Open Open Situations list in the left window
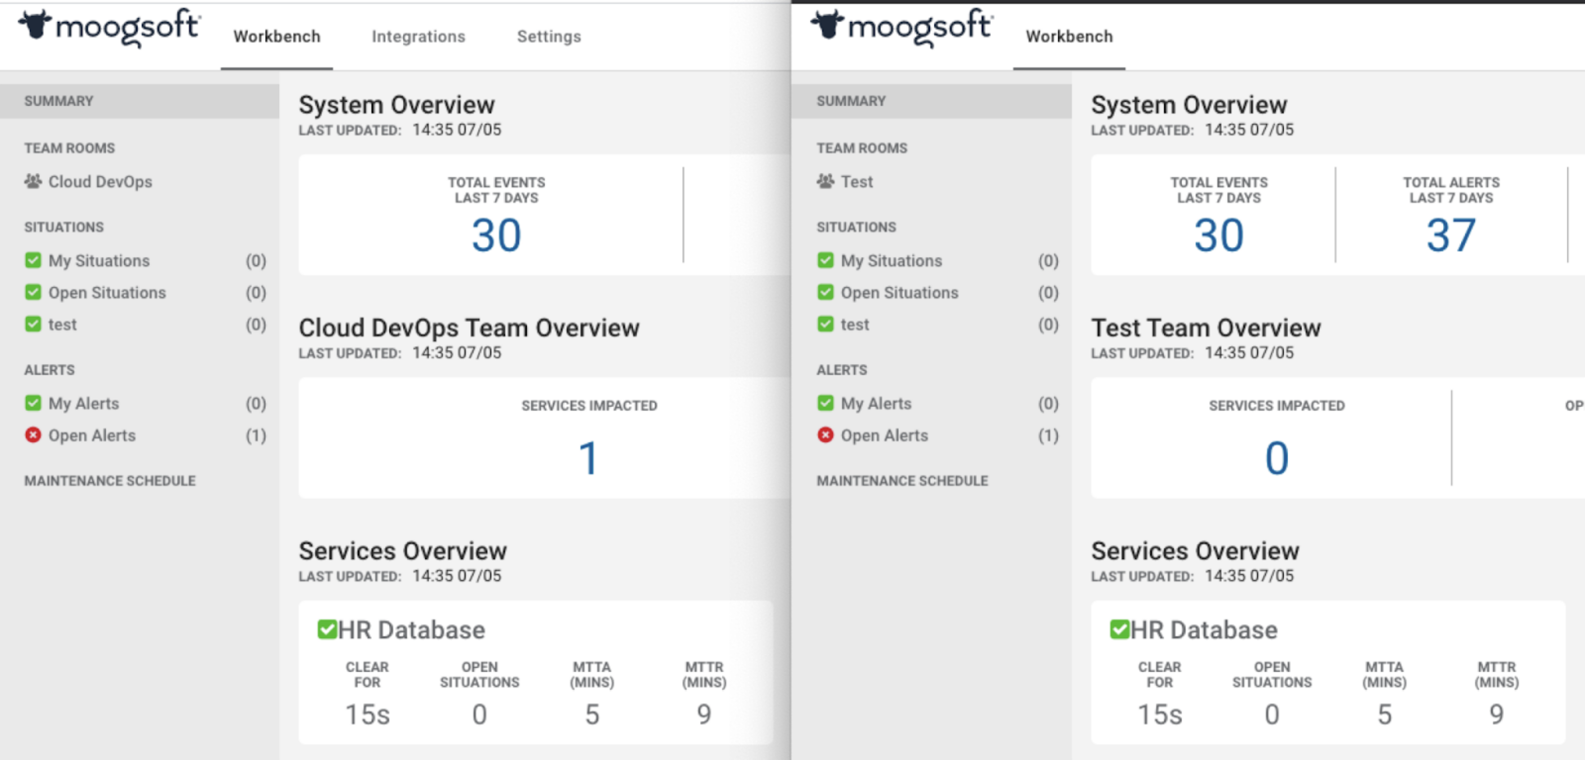This screenshot has height=760, width=1585. click(107, 293)
